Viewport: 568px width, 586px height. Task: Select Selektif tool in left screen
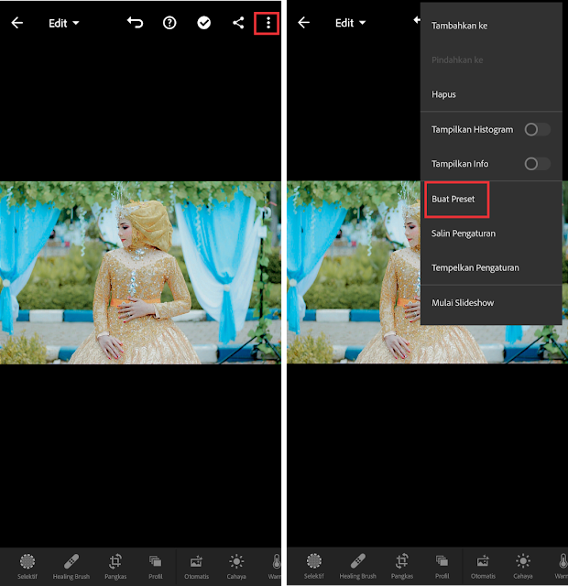27,566
